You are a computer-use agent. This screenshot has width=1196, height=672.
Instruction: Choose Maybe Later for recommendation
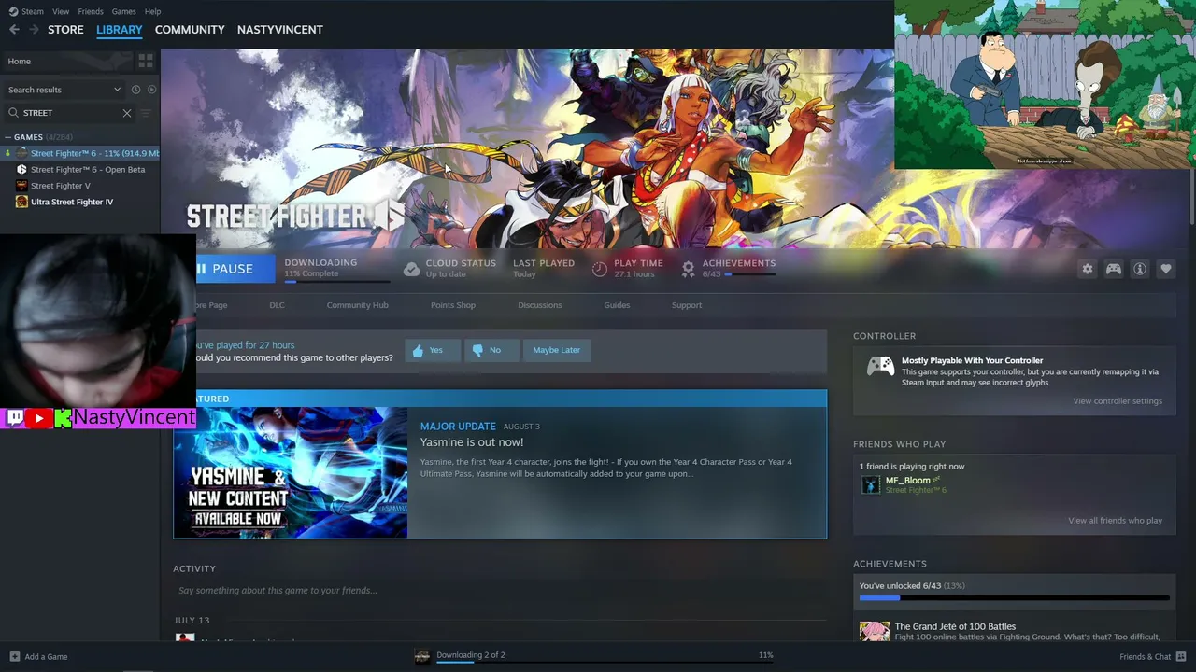[557, 350]
